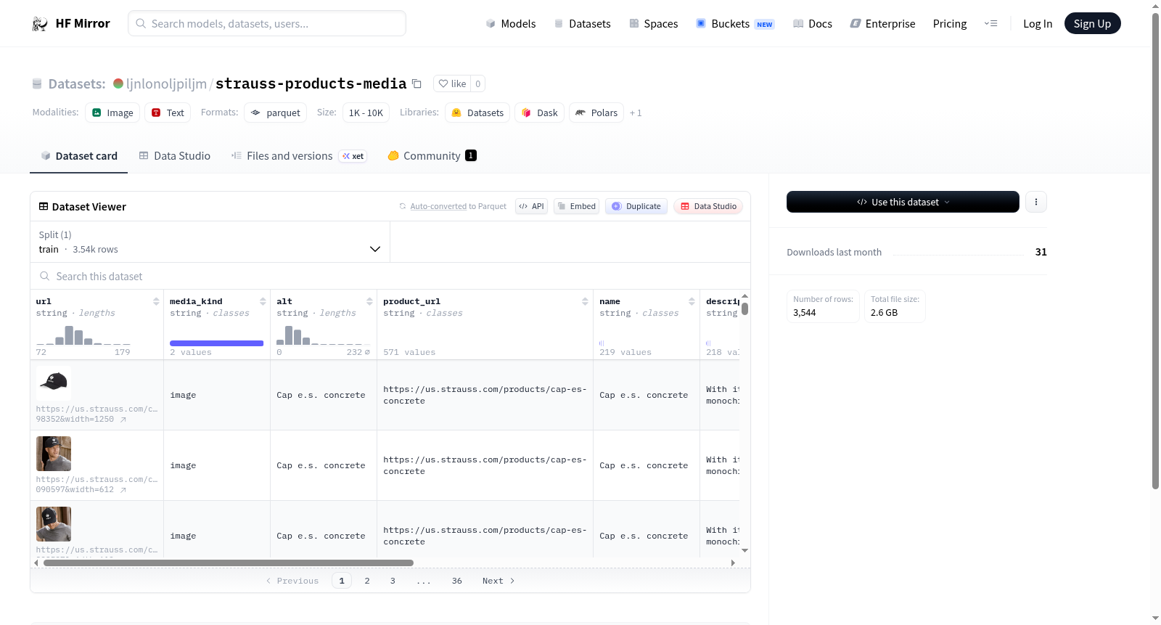Click the page vertical scrollbar
The width and height of the screenshot is (1161, 625).
point(1155,250)
